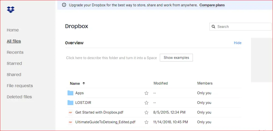Click the Overview section heading

coord(74,43)
